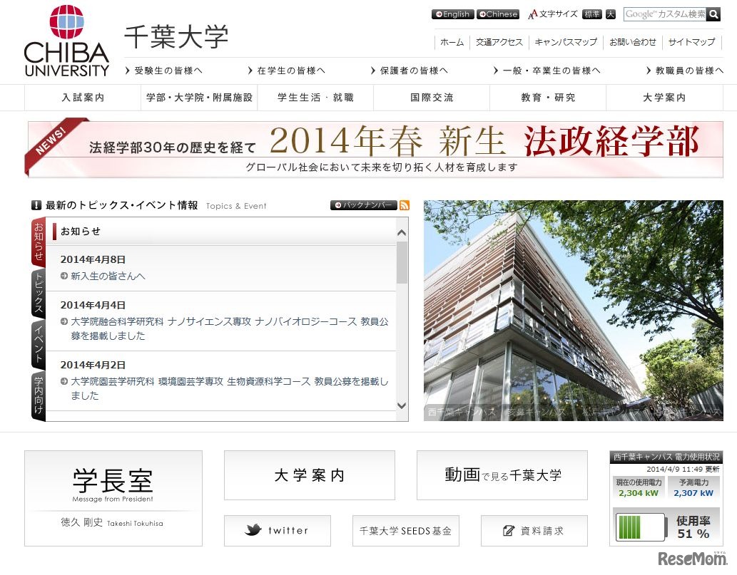
Task: Switch font size to 標準
Action: click(x=591, y=13)
